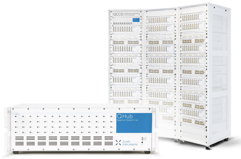Screen dimensions: 241x159
Task: Click ZSync port 47 on the QHub
Action: [45, 132]
